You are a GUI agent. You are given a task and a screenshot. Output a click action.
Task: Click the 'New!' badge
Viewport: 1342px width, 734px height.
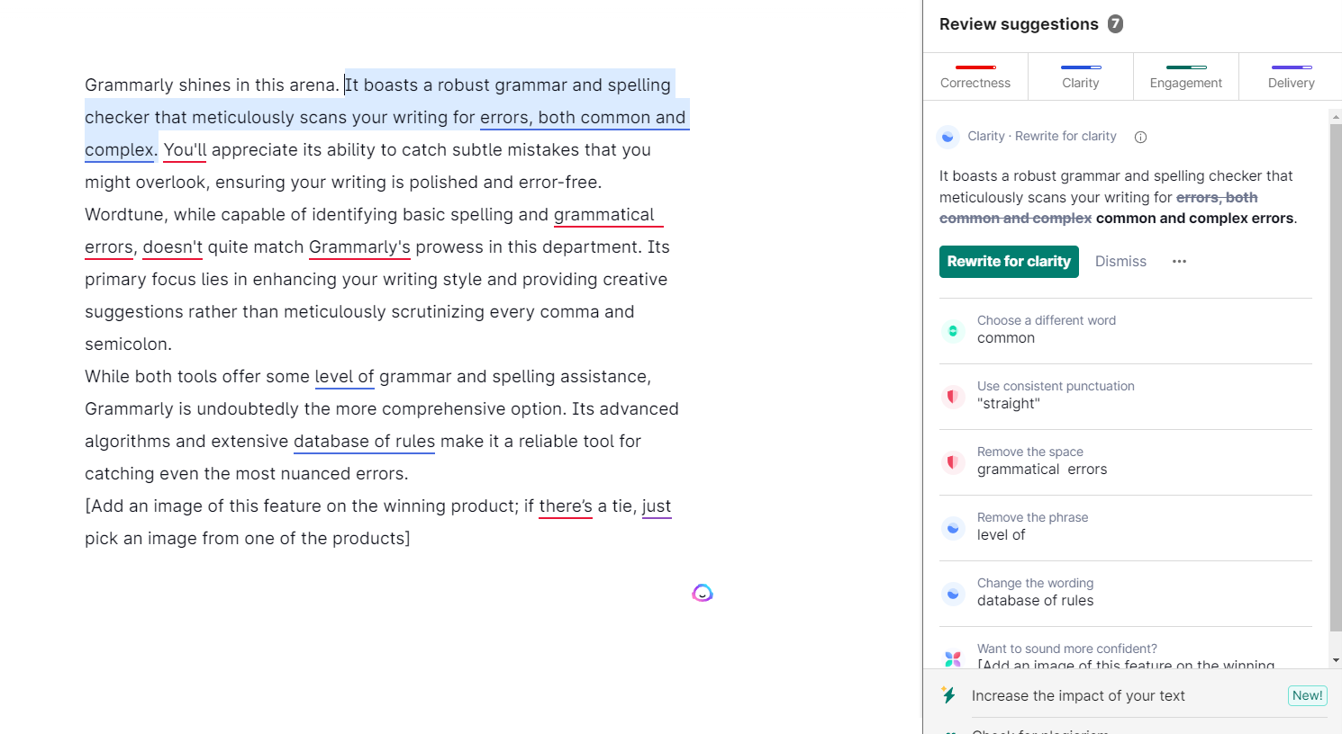click(1307, 695)
